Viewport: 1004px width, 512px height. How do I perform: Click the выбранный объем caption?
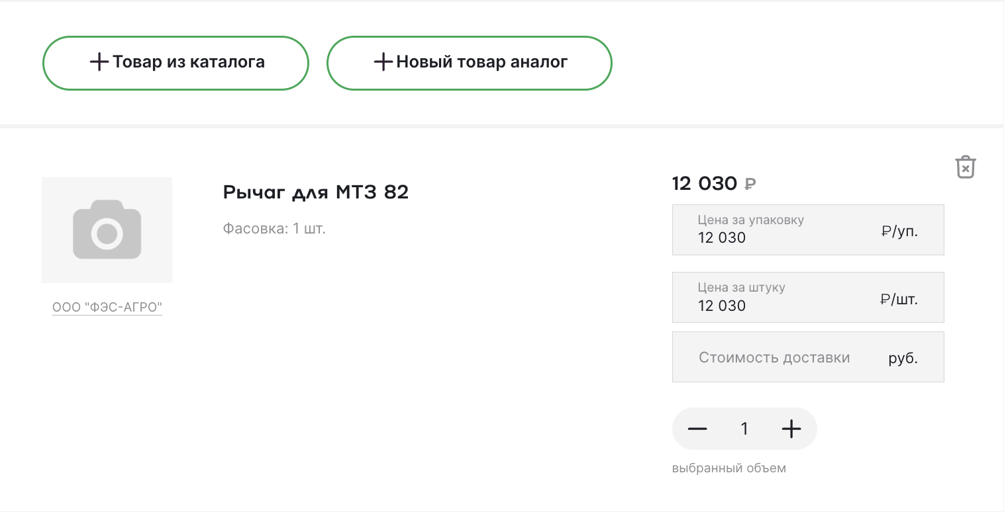(729, 468)
